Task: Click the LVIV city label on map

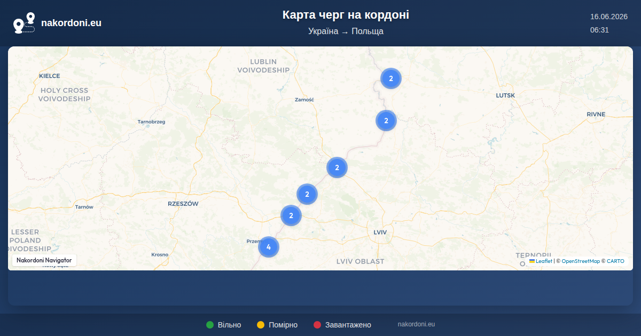Action: tap(380, 233)
